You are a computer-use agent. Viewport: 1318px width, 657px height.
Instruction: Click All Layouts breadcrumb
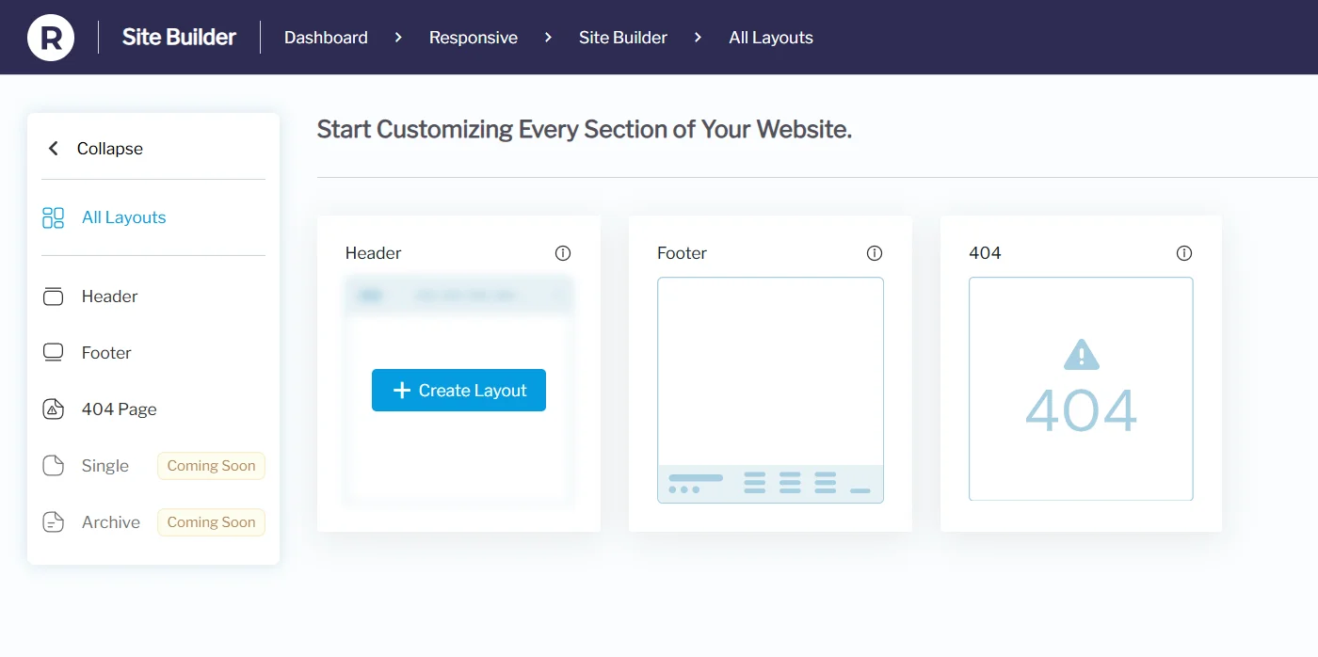coord(771,38)
